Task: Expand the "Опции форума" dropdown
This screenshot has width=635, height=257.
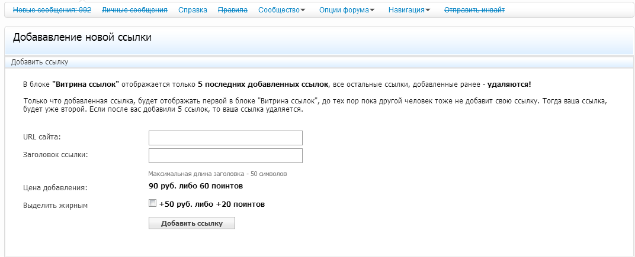Action: coord(347,10)
